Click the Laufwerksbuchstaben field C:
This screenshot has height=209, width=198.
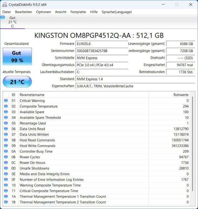tap(102, 72)
